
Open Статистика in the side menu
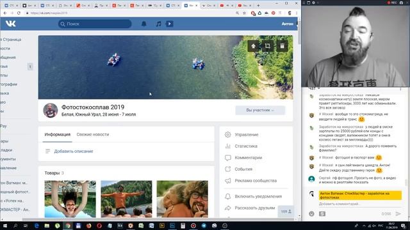tap(246, 146)
